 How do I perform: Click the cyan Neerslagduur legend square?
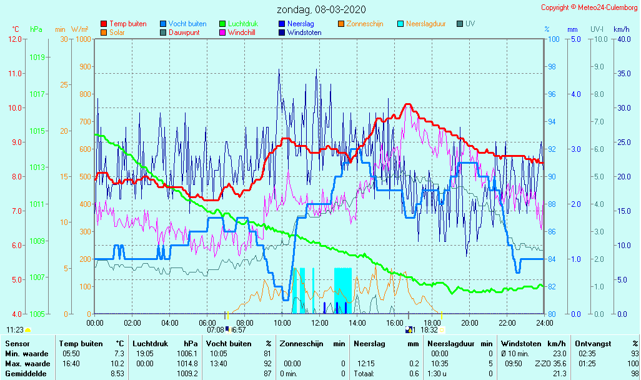point(400,24)
